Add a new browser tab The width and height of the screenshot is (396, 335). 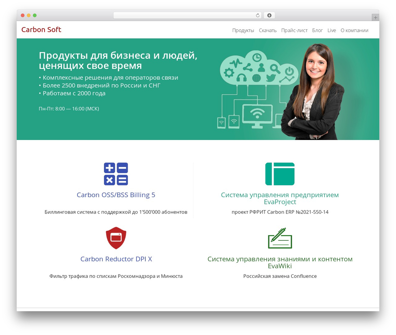click(x=375, y=18)
